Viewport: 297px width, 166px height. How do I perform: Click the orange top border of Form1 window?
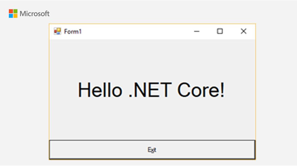(152, 24)
